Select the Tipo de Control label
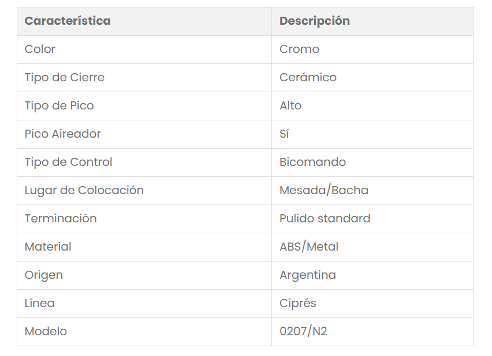Viewport: 492px width, 356px height. point(68,162)
